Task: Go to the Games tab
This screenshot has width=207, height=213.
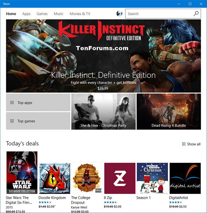Action: pyautogui.click(x=42, y=14)
